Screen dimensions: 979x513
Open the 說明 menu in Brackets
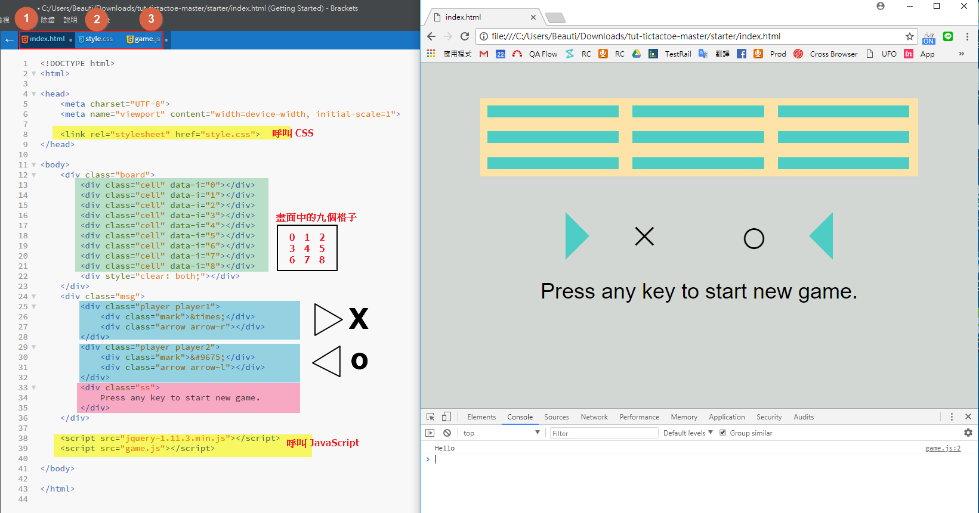click(x=70, y=20)
